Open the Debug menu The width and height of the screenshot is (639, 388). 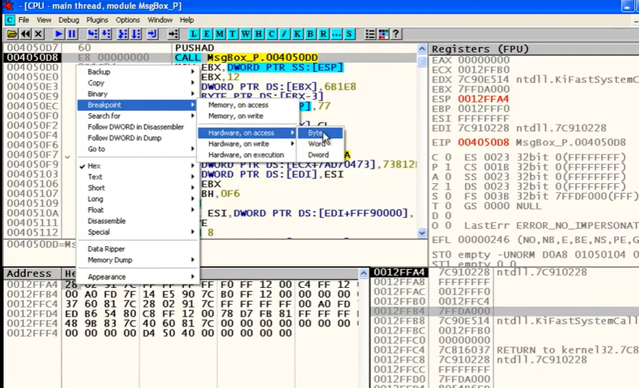coord(69,20)
